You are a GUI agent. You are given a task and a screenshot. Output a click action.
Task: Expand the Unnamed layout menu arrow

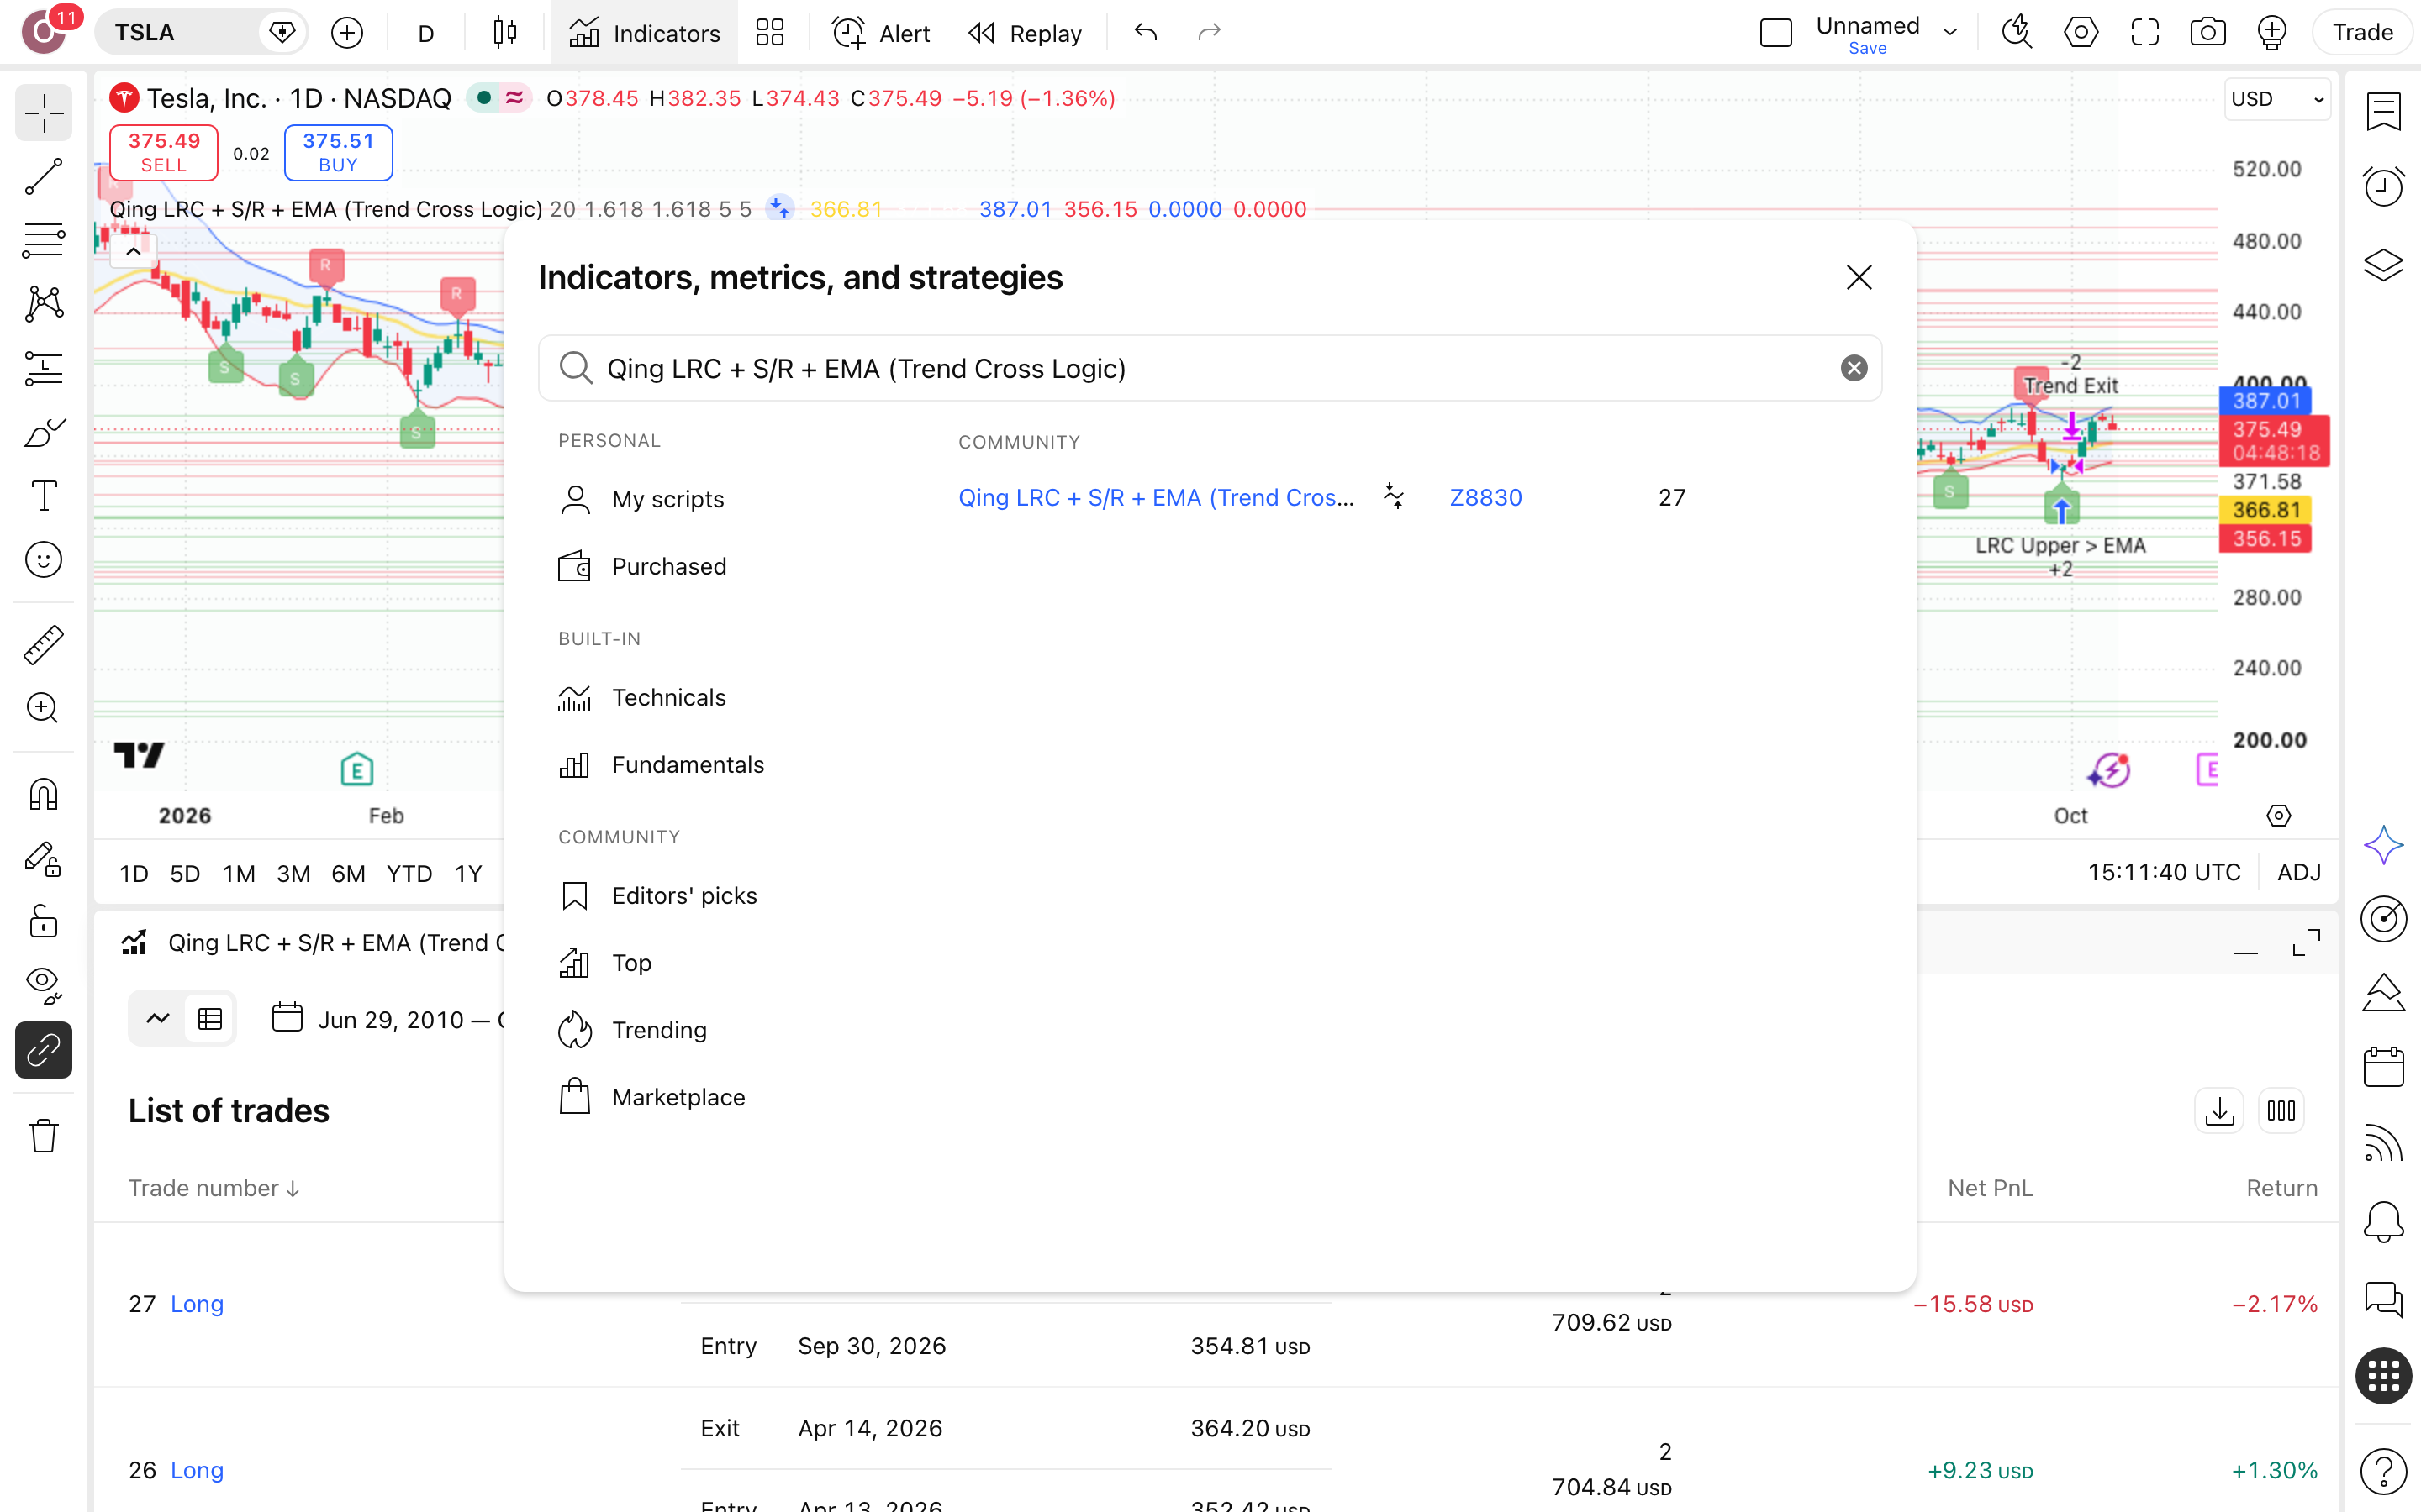pos(1949,33)
